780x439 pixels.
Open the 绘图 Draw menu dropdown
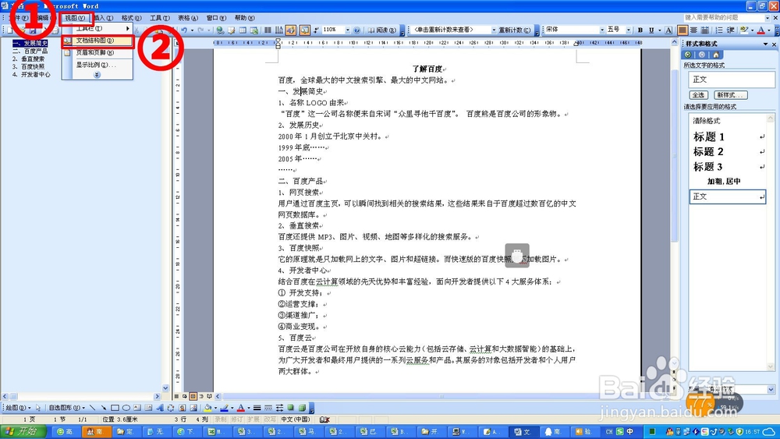tap(19, 408)
